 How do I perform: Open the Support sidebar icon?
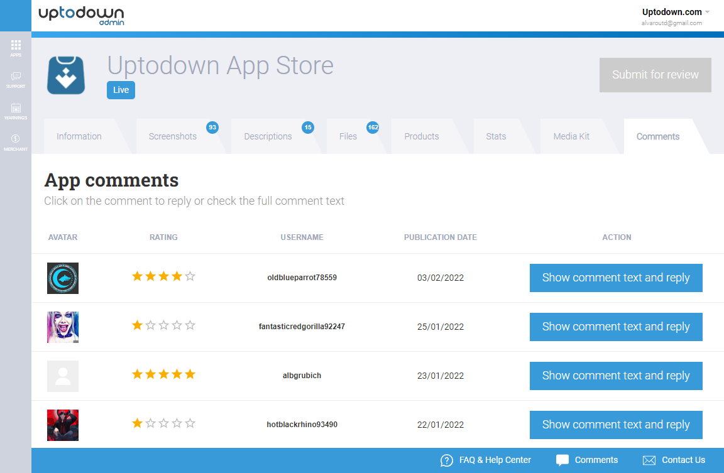coord(16,79)
